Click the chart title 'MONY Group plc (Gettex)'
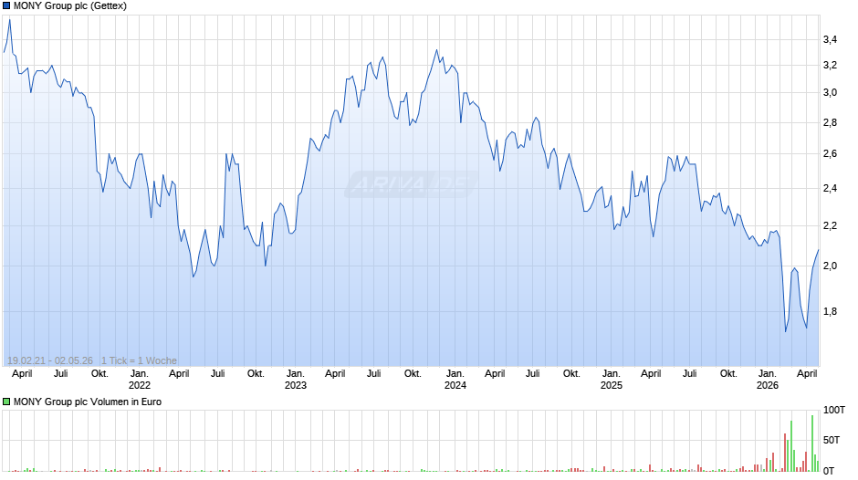This screenshot has height=480, width=858. point(70,6)
